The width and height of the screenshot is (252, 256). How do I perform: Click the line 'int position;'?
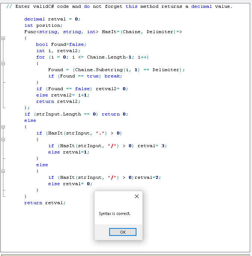click(43, 25)
